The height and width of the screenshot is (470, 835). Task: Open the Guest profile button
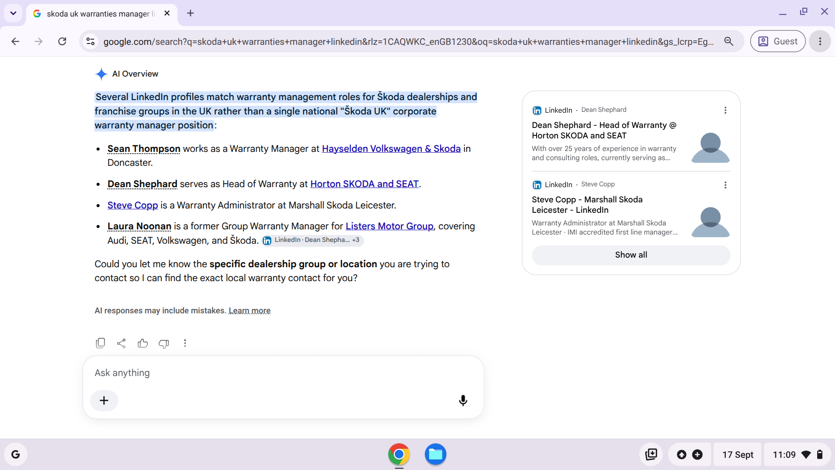click(778, 41)
